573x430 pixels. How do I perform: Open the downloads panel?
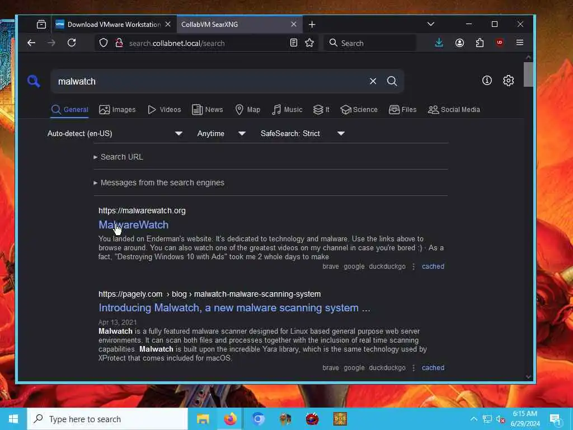click(439, 43)
